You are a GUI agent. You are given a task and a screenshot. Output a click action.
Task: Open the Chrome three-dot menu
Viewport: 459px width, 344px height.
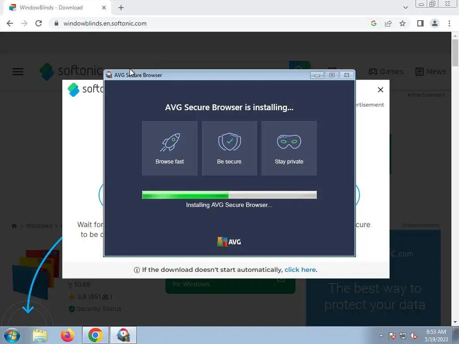pyautogui.click(x=449, y=23)
